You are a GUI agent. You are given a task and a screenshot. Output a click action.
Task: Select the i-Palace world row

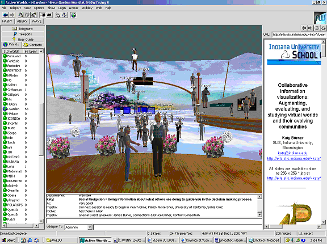tap(20, 114)
